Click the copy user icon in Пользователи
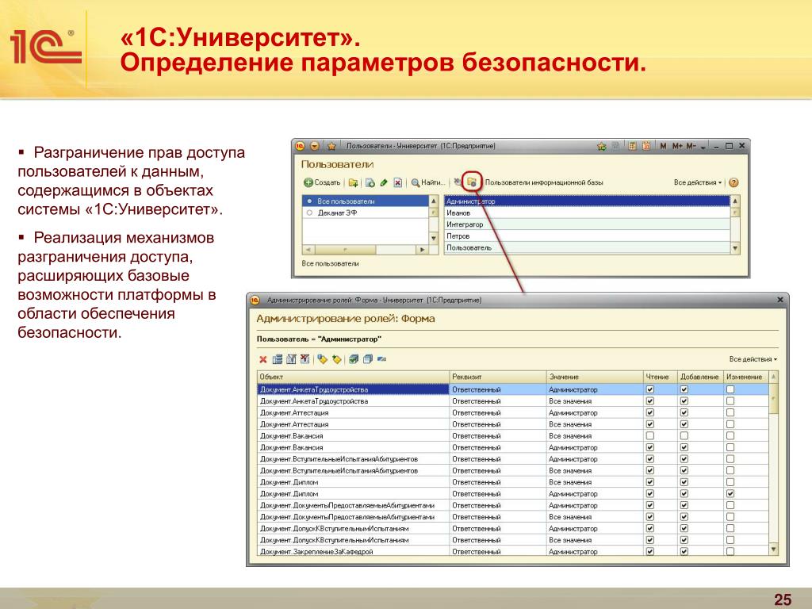 pyautogui.click(x=370, y=182)
